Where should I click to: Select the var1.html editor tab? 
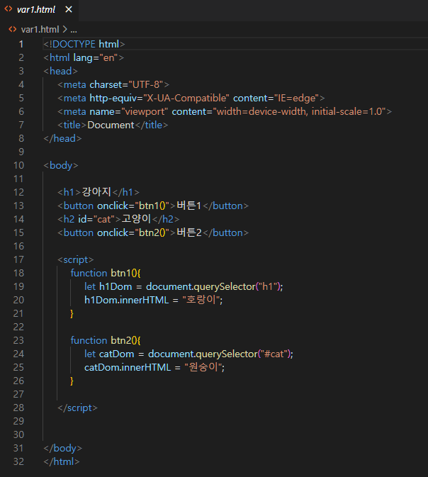tap(39, 10)
